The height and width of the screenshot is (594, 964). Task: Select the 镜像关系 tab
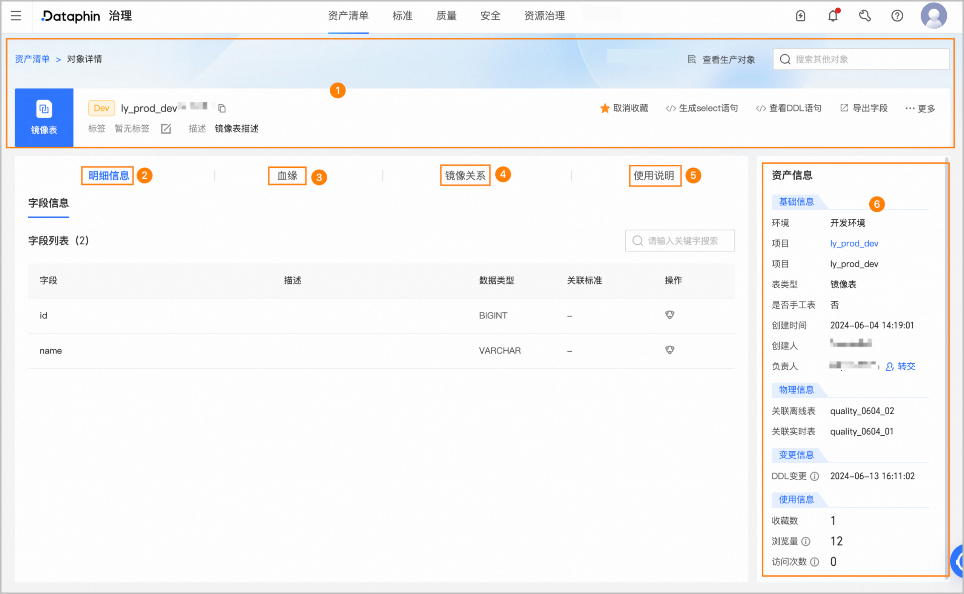pyautogui.click(x=465, y=176)
